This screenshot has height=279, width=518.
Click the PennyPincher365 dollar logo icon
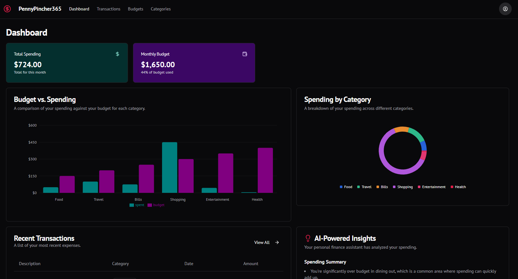pyautogui.click(x=7, y=9)
